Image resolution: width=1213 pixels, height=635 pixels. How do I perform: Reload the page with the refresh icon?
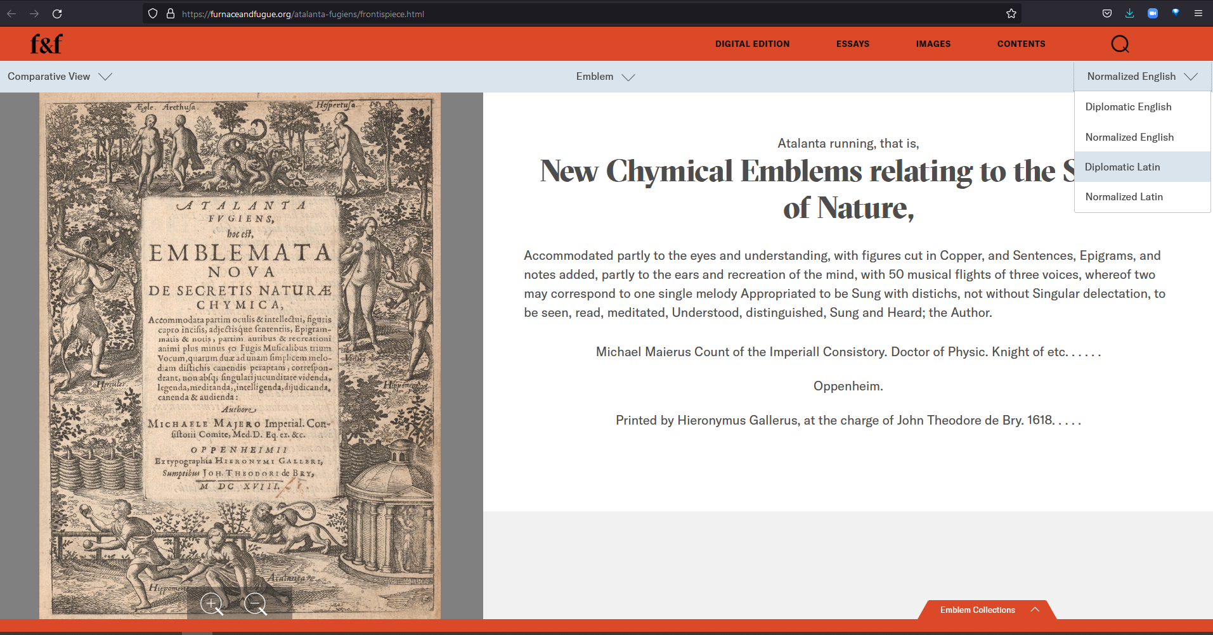(57, 13)
